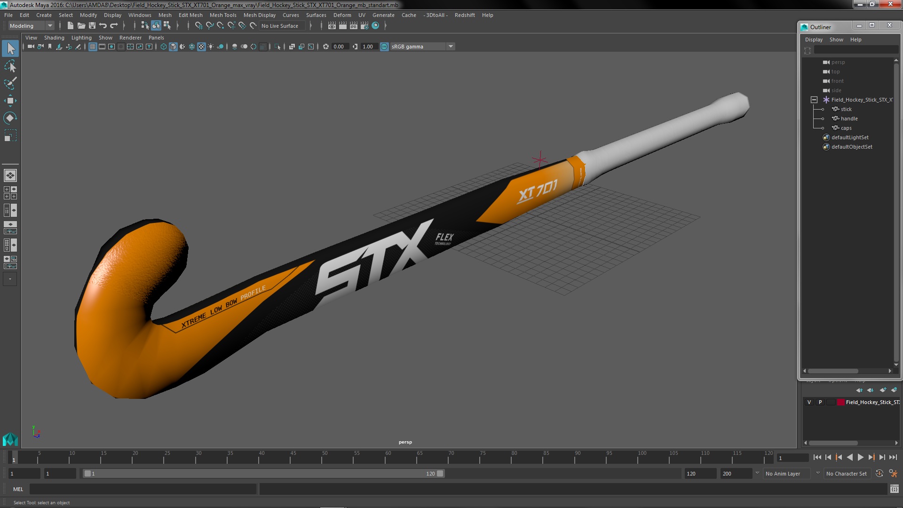Select the caps mesh in Outliner
The width and height of the screenshot is (903, 508).
pos(846,128)
